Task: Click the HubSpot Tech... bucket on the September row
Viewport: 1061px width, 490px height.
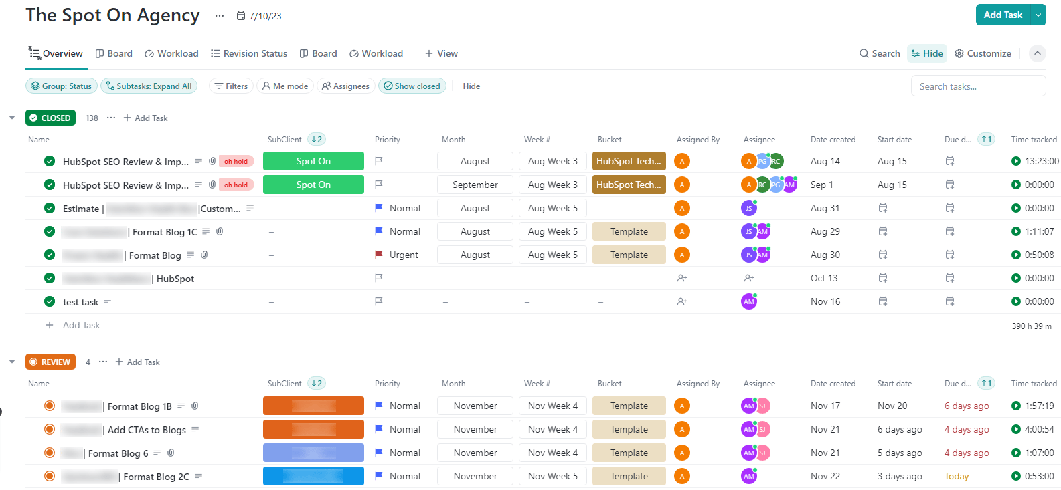Action: [629, 185]
